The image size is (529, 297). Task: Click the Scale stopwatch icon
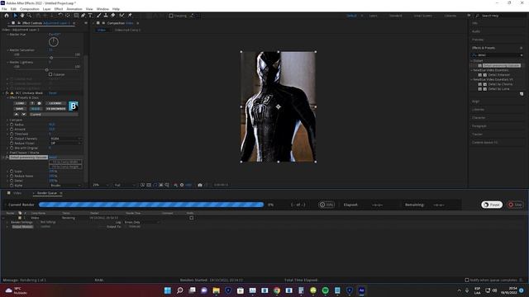tap(12, 172)
